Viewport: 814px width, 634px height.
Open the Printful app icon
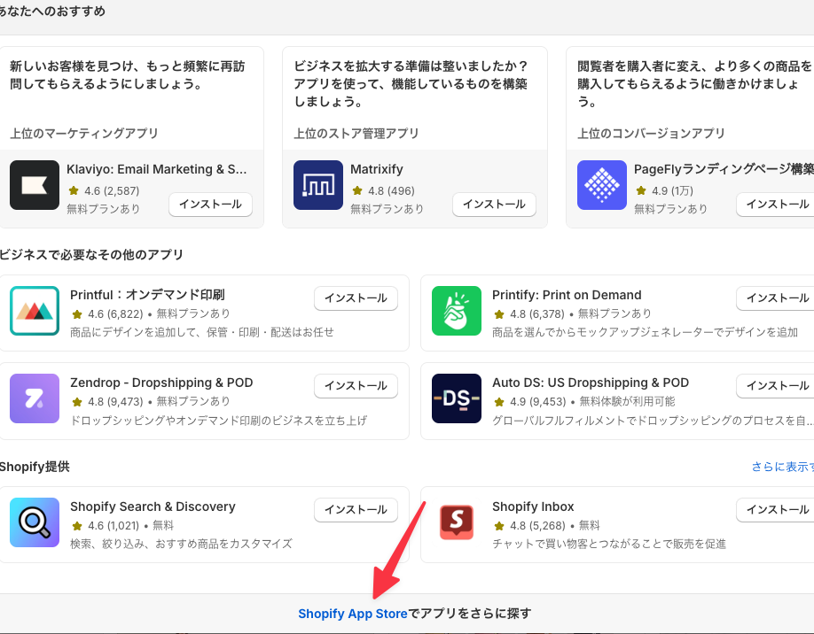point(35,311)
